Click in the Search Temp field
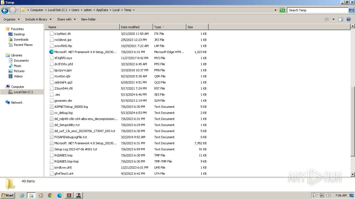Screen dimensions: 355x199 click(x=318, y=10)
